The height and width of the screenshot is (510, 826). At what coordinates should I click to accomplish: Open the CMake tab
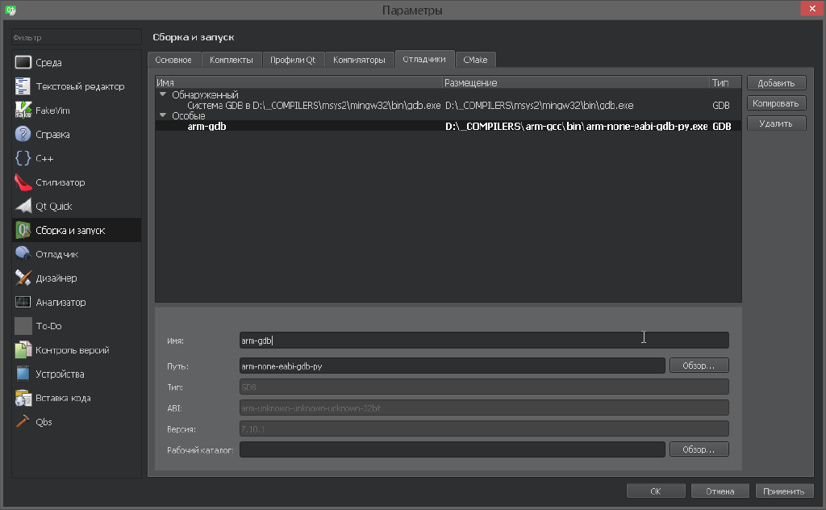click(x=475, y=60)
